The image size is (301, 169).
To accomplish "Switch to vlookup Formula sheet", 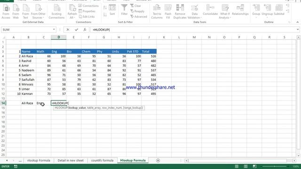I will [39, 161].
